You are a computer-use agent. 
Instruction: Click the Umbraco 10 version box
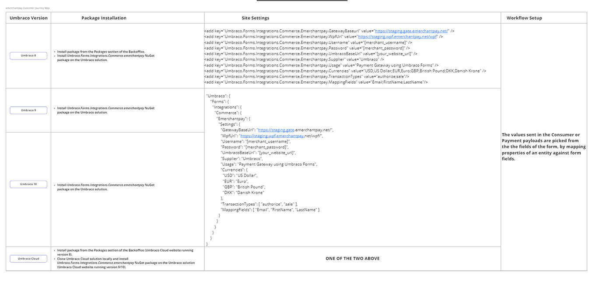(x=28, y=184)
